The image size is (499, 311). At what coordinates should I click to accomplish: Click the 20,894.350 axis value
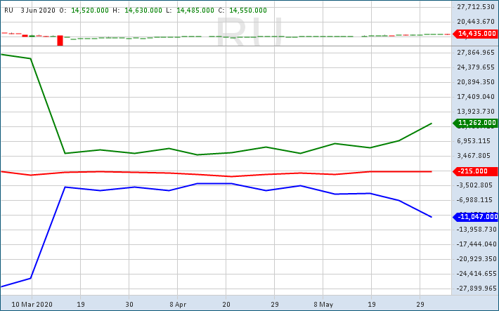pos(476,82)
